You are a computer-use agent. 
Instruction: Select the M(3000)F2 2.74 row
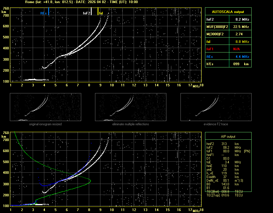click(228, 34)
